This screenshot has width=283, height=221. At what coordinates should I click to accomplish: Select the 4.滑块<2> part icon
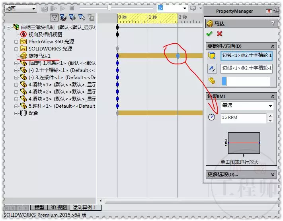(23, 91)
